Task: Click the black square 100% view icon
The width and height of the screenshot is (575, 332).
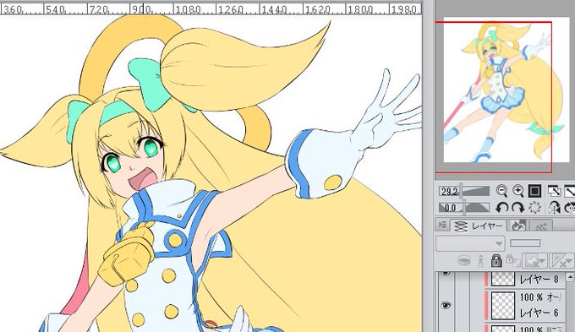Action: point(534,191)
